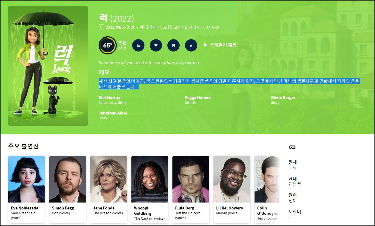Open Eva Noblezada's profile photo
The width and height of the screenshot is (375, 226).
[x=27, y=179]
